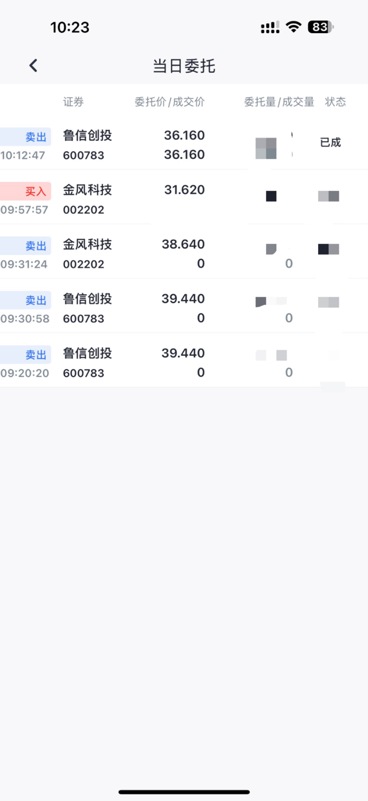Tap the 状态 column header
The image size is (368, 801).
pyautogui.click(x=335, y=102)
